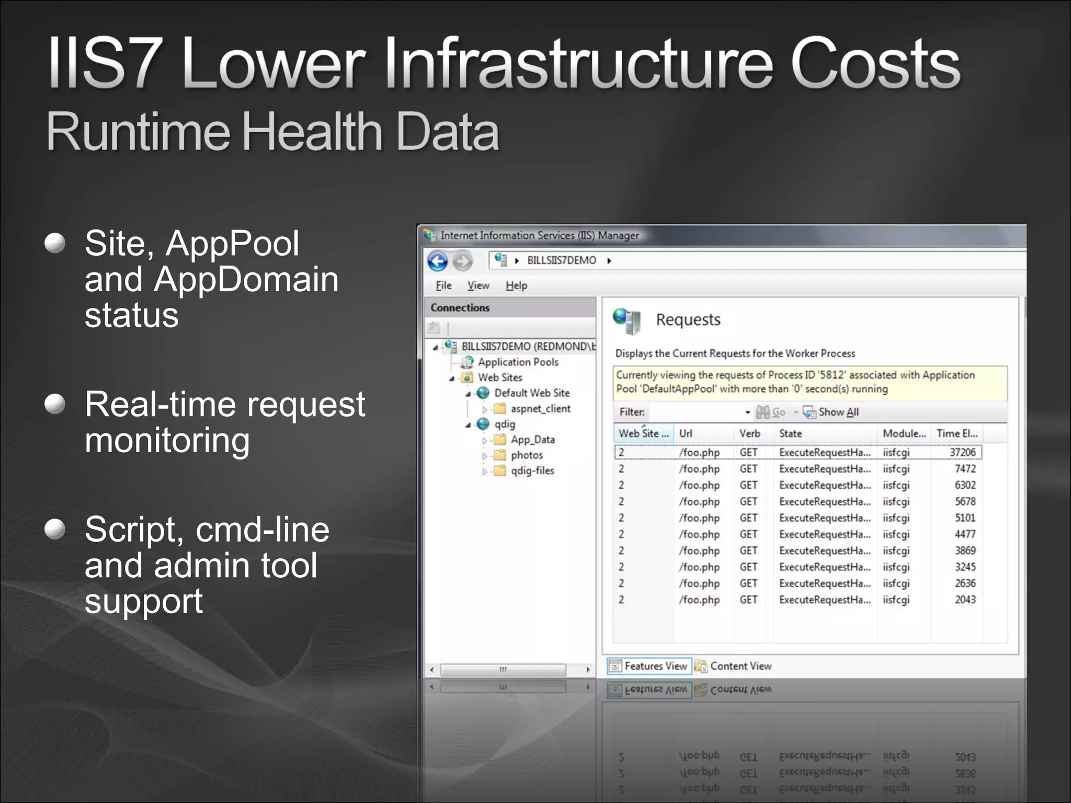The width and height of the screenshot is (1071, 803).
Task: Switch to the Content View tab
Action: click(734, 666)
